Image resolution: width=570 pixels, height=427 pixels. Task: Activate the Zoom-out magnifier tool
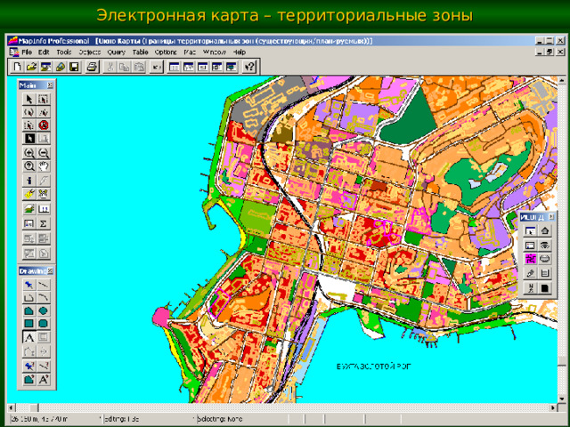44,153
